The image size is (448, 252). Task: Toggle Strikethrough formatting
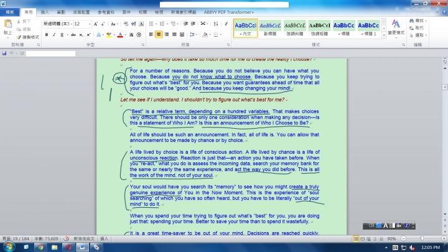pos(73,35)
